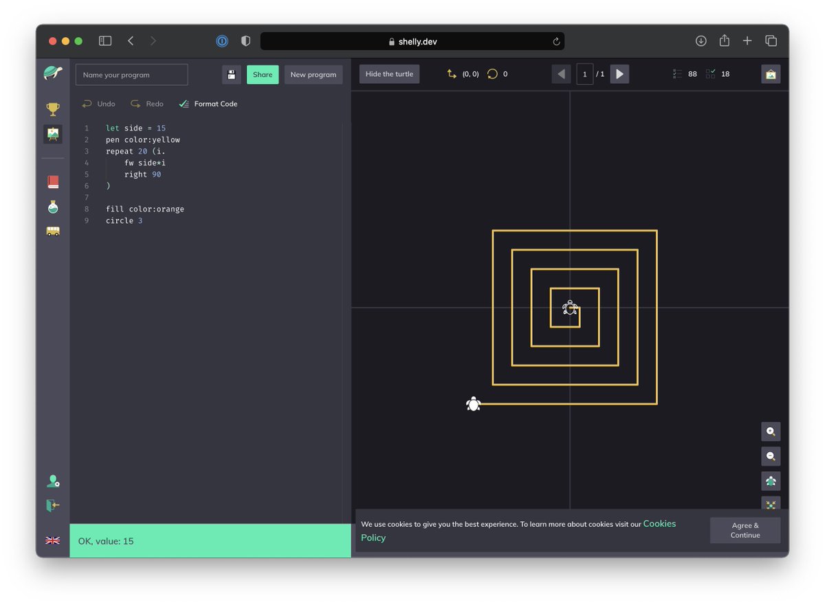The height and width of the screenshot is (605, 825).
Task: Open Safari downloads icon
Action: click(701, 41)
